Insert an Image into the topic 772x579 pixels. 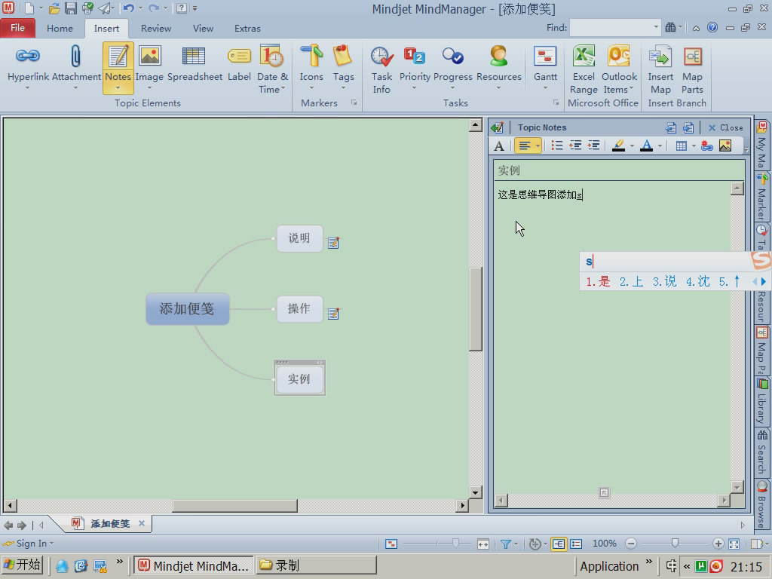point(149,68)
